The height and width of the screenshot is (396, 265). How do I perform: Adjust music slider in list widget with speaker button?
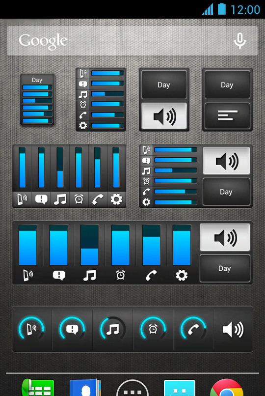click(x=176, y=170)
